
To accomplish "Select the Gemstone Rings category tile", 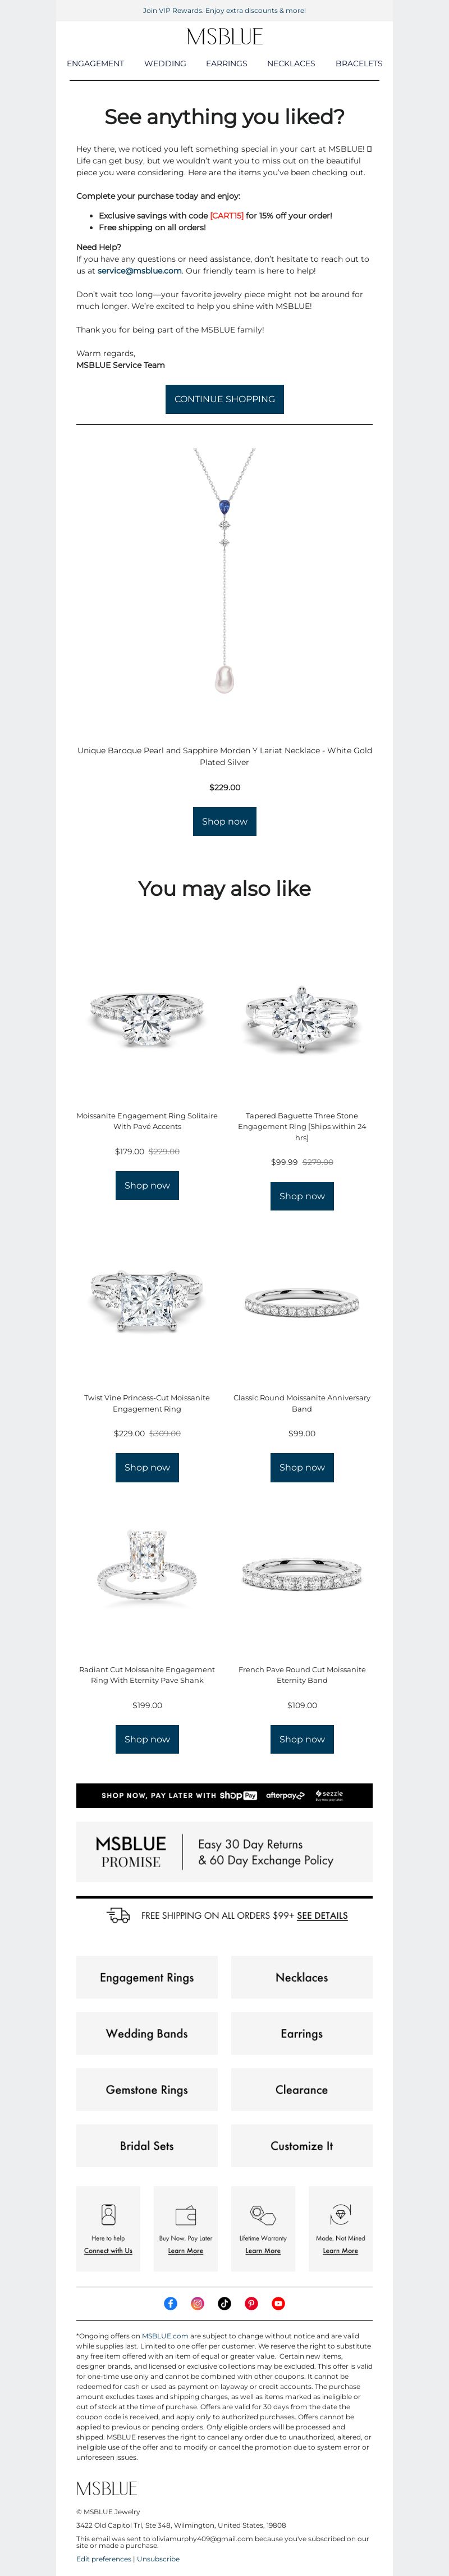I will click(147, 2089).
